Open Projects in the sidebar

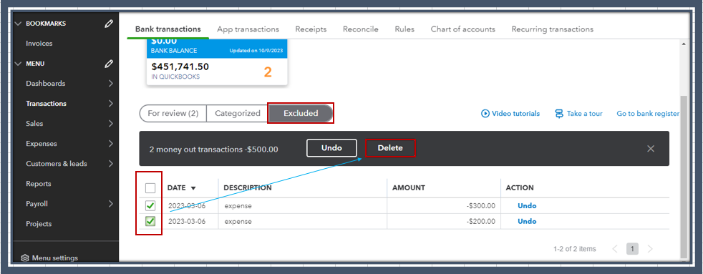tap(39, 224)
